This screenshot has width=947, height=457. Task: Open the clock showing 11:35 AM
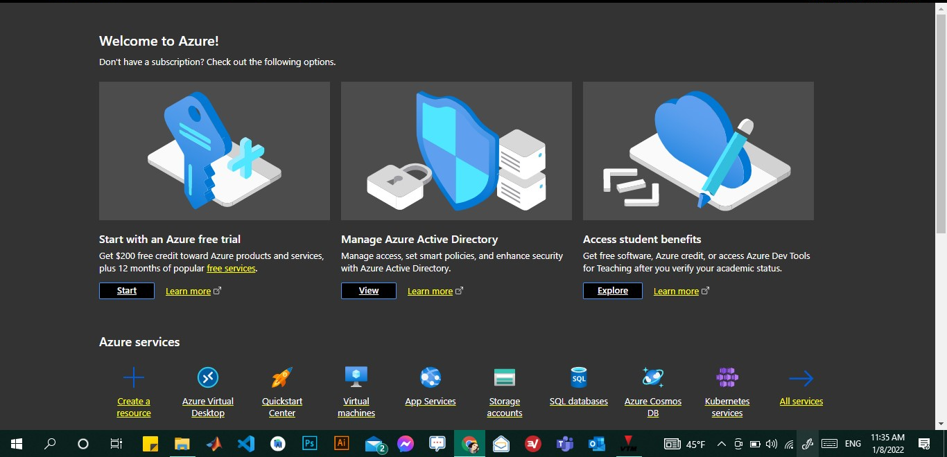[888, 444]
